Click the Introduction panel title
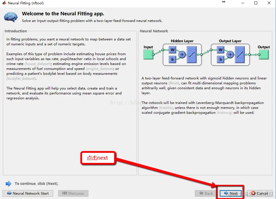The height and width of the screenshot is (199, 276). [16, 31]
